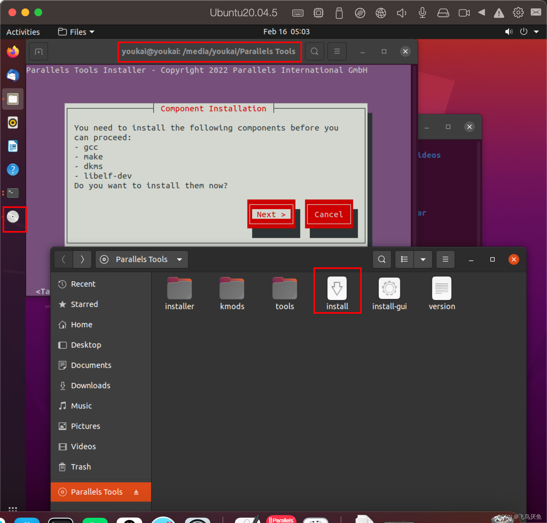
Task: Open system menu arrow in top bar
Action: [x=536, y=32]
